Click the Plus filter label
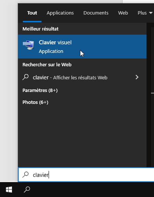Screen dimensions: 154x197 coord(142,13)
